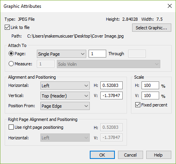Click the Scale H percent field
Screen dimensions: 176x164
[x=150, y=85]
